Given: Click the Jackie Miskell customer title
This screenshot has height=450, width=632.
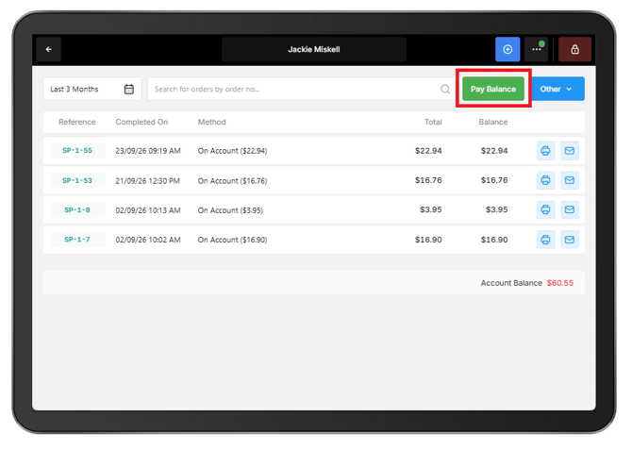Looking at the screenshot, I should click(x=314, y=49).
